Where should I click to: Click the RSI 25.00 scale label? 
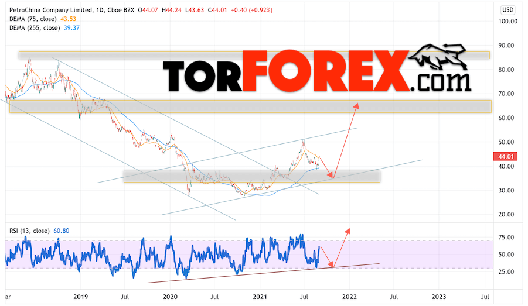[x=506, y=271]
